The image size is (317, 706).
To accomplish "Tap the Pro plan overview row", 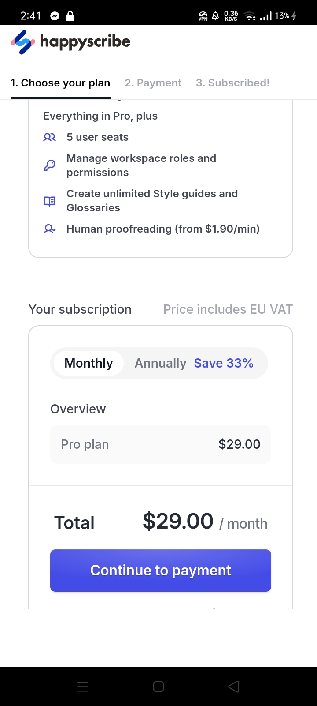I will coord(161,444).
